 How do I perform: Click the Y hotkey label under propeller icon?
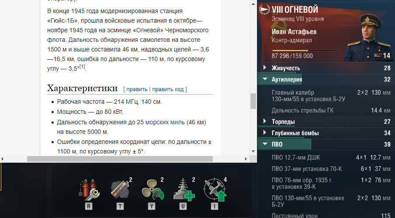pos(152,206)
